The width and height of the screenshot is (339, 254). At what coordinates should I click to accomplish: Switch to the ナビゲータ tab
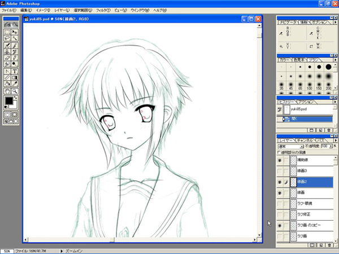288,22
